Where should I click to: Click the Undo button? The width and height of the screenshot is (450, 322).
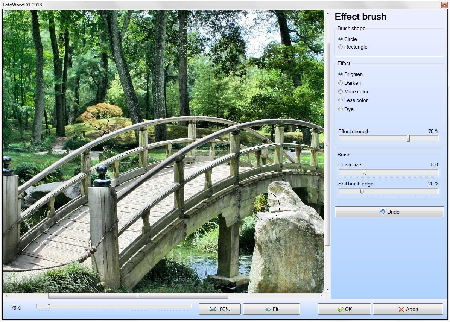389,212
